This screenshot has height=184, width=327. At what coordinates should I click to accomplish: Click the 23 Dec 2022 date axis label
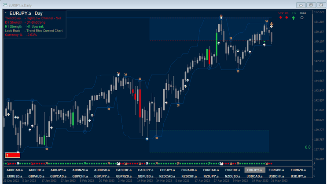[x=11, y=180]
